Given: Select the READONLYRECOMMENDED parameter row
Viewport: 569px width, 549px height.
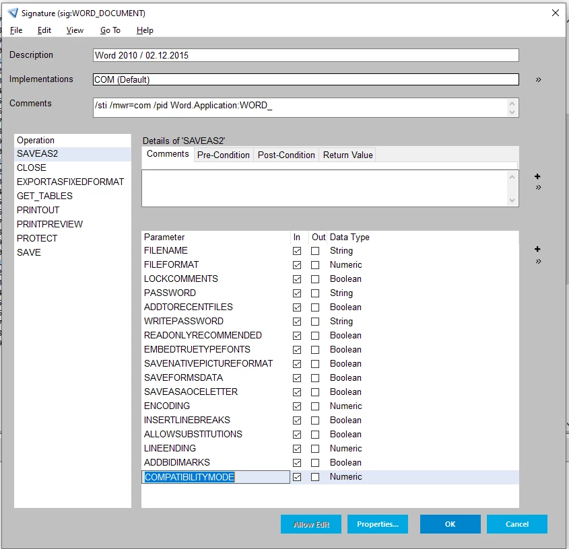Looking at the screenshot, I should click(330, 336).
